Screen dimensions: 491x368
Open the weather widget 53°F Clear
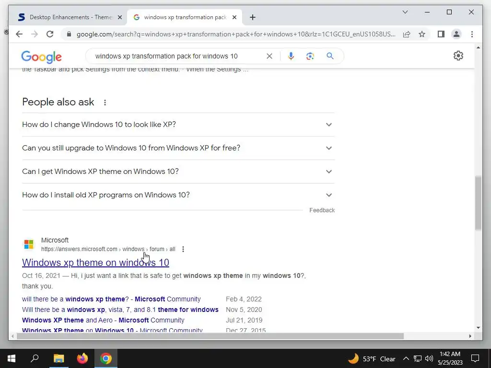click(x=372, y=358)
